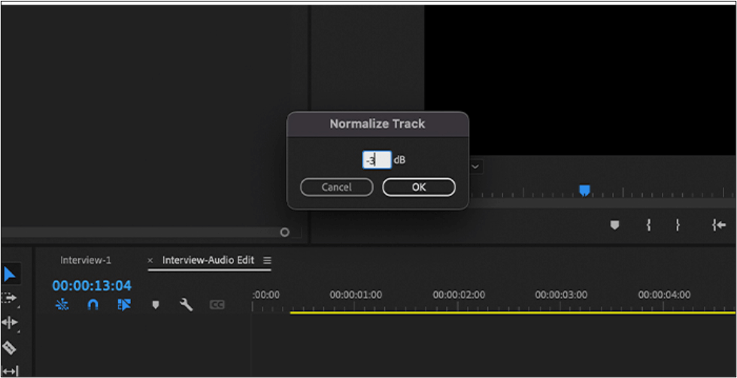The image size is (737, 378).
Task: Select the Ripple Edit tool
Action: [x=9, y=322]
